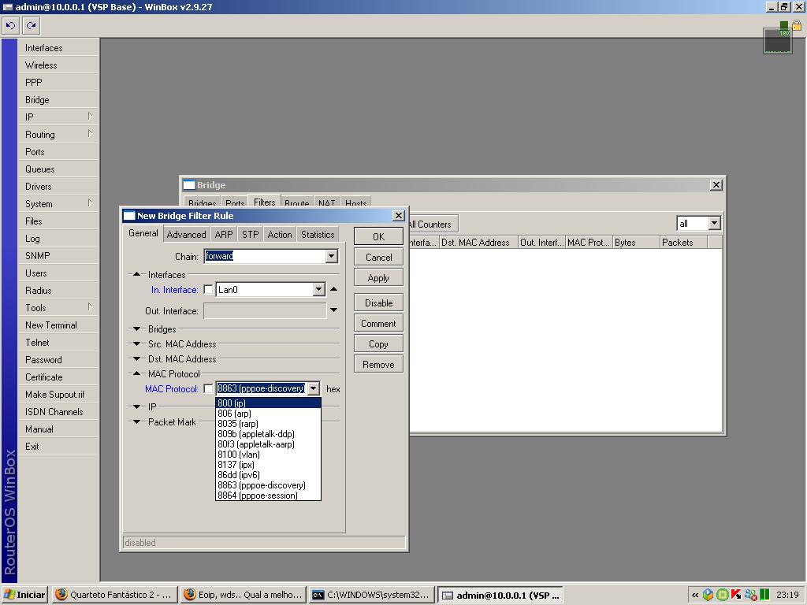The height and width of the screenshot is (605, 807).
Task: Click the Copy button
Action: (x=378, y=344)
